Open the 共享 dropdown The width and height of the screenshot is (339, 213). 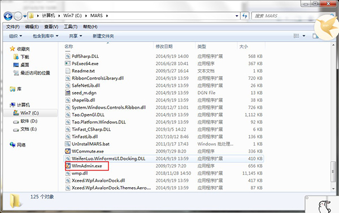coord(76,36)
